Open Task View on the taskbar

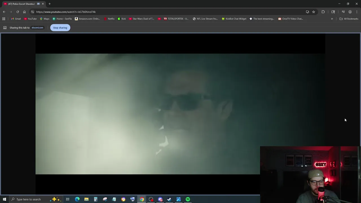click(x=68, y=199)
